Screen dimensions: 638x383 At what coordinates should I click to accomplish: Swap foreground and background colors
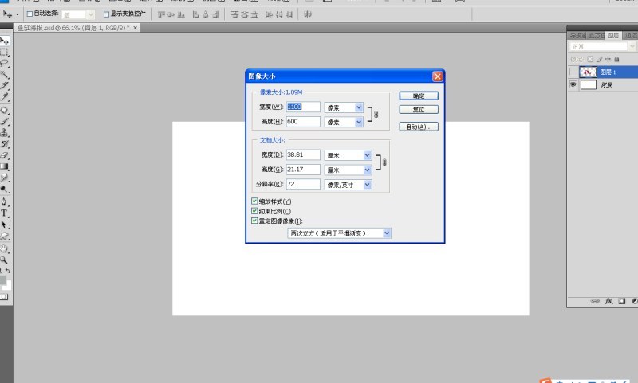(8, 271)
